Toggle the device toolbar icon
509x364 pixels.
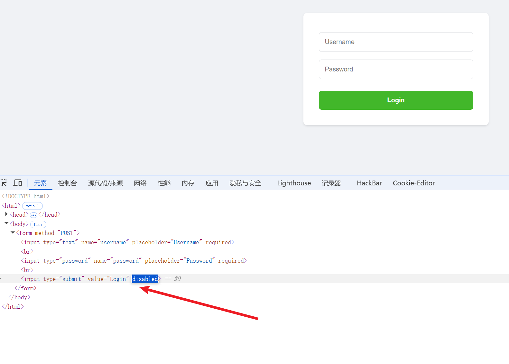(17, 183)
